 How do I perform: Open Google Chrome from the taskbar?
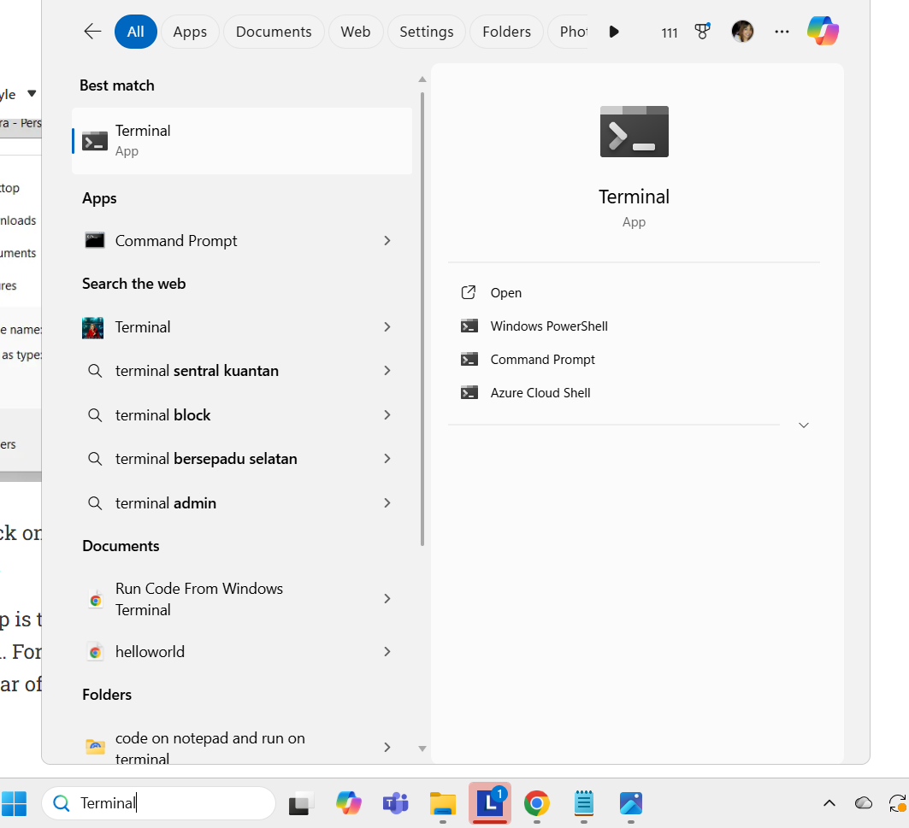[x=537, y=803]
